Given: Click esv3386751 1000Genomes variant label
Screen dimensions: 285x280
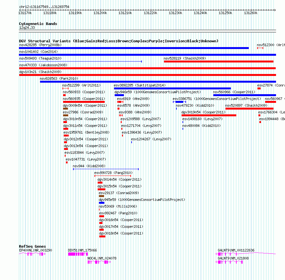Looking at the screenshot, I should pos(217,99).
